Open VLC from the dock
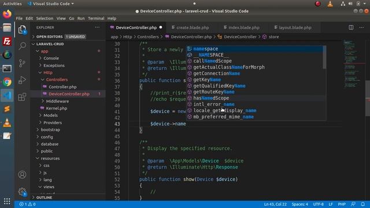Viewport: 370px width, 208px height. point(7,122)
